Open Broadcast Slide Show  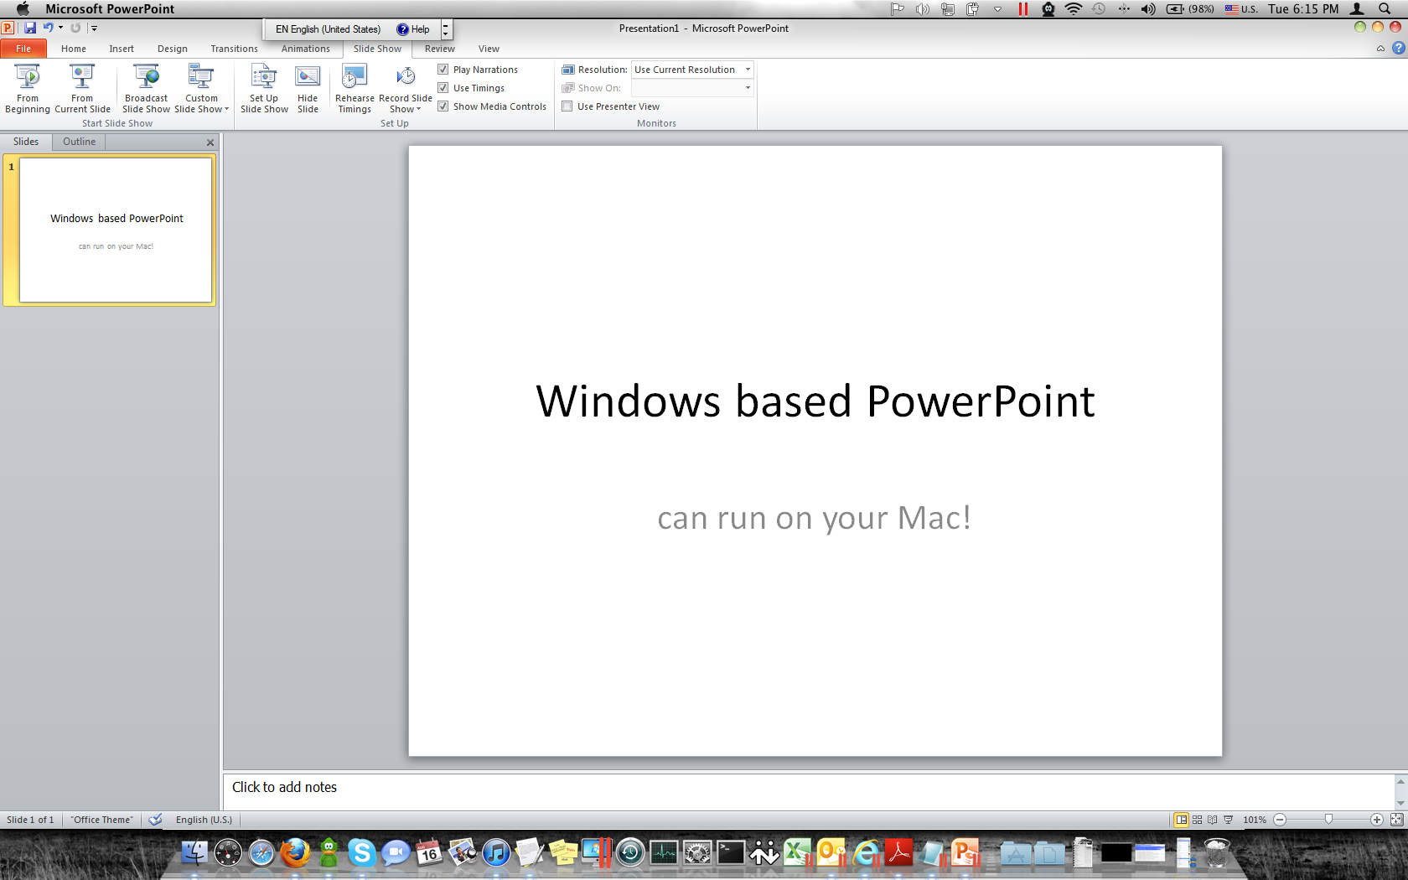(x=146, y=88)
